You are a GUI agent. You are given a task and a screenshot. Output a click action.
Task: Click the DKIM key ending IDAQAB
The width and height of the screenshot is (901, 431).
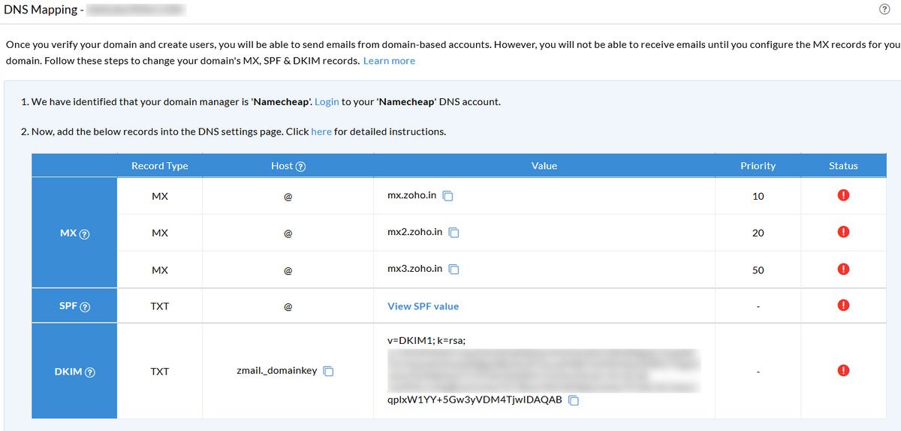coord(475,400)
